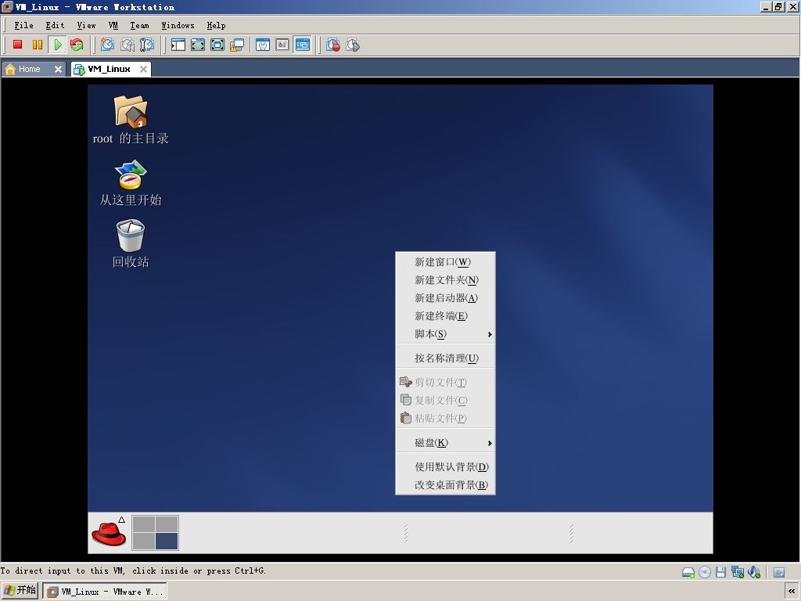Toggle the sidebar view toolbar icon
The height and width of the screenshot is (601, 801).
click(x=178, y=45)
